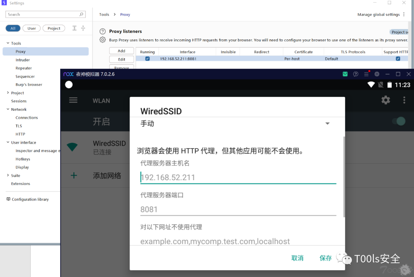The image size is (414, 277).
Task: Select the Project settings filter
Action: (54, 28)
